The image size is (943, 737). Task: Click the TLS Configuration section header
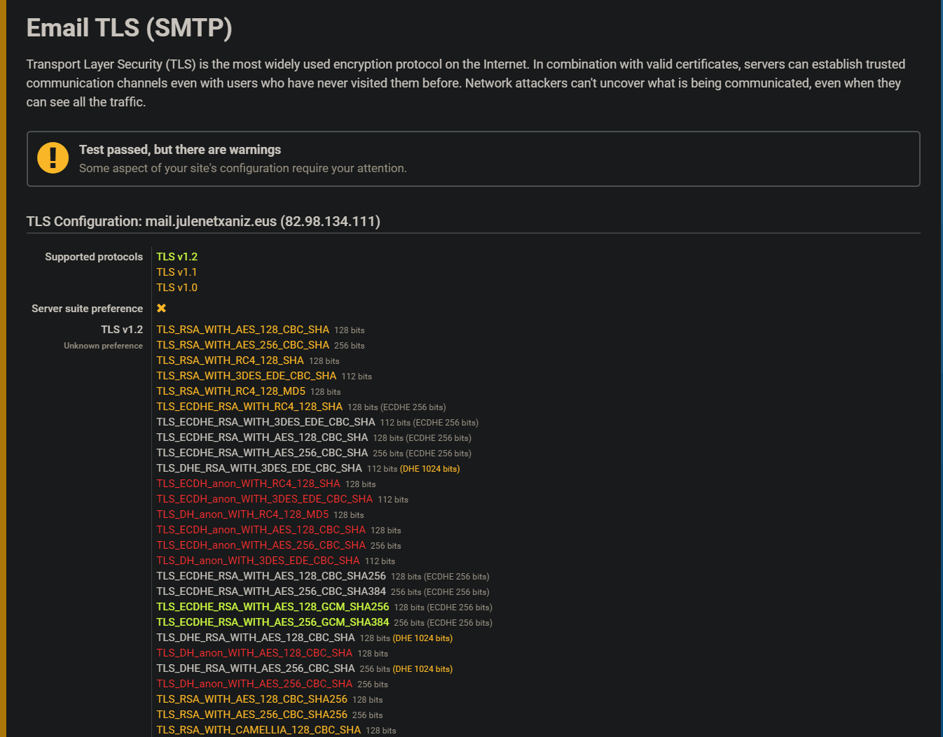pyautogui.click(x=203, y=221)
